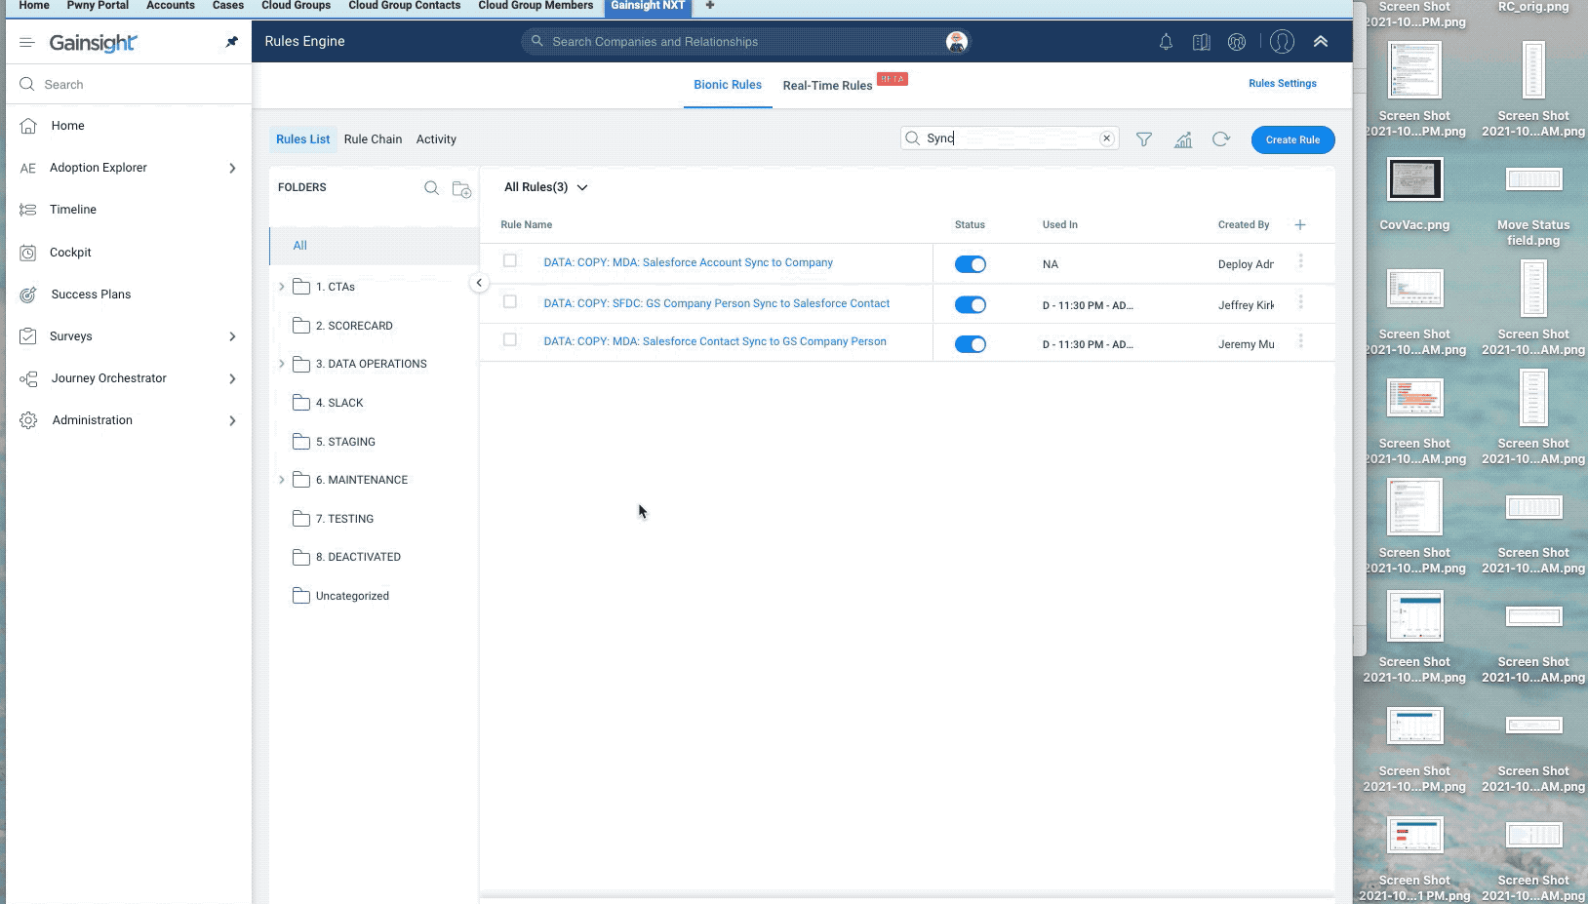The width and height of the screenshot is (1588, 904).
Task: Select Move Status field.png on desktop
Action: pyautogui.click(x=1533, y=208)
